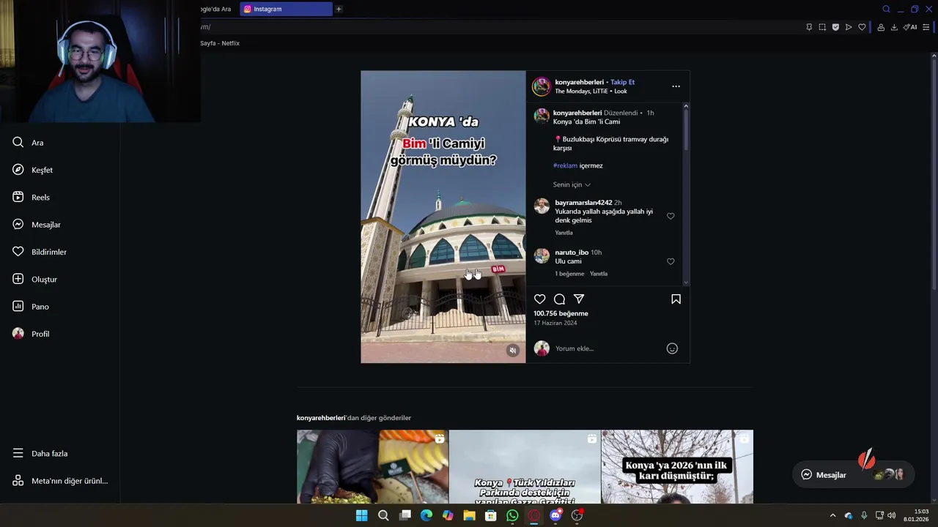
Task: Open emoji picker in comment box
Action: pyautogui.click(x=672, y=348)
